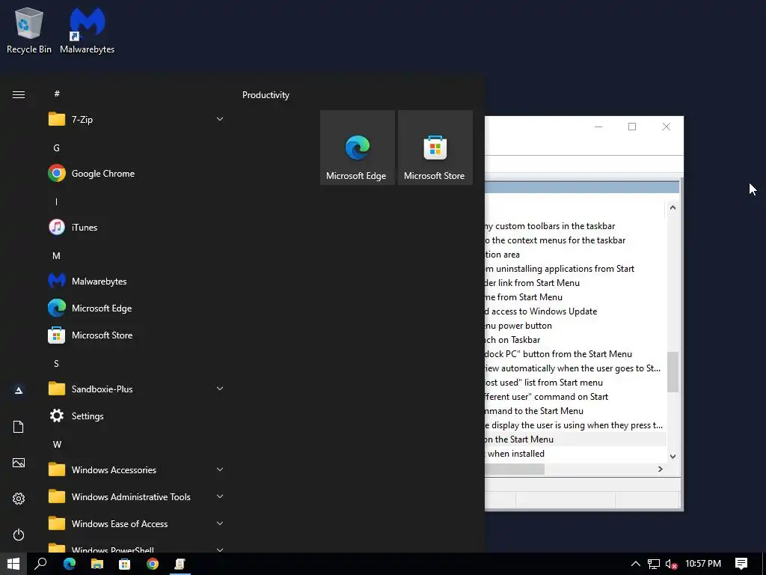Click the vertical scrollbar thumb in policy list
The height and width of the screenshot is (575, 766).
(x=672, y=371)
